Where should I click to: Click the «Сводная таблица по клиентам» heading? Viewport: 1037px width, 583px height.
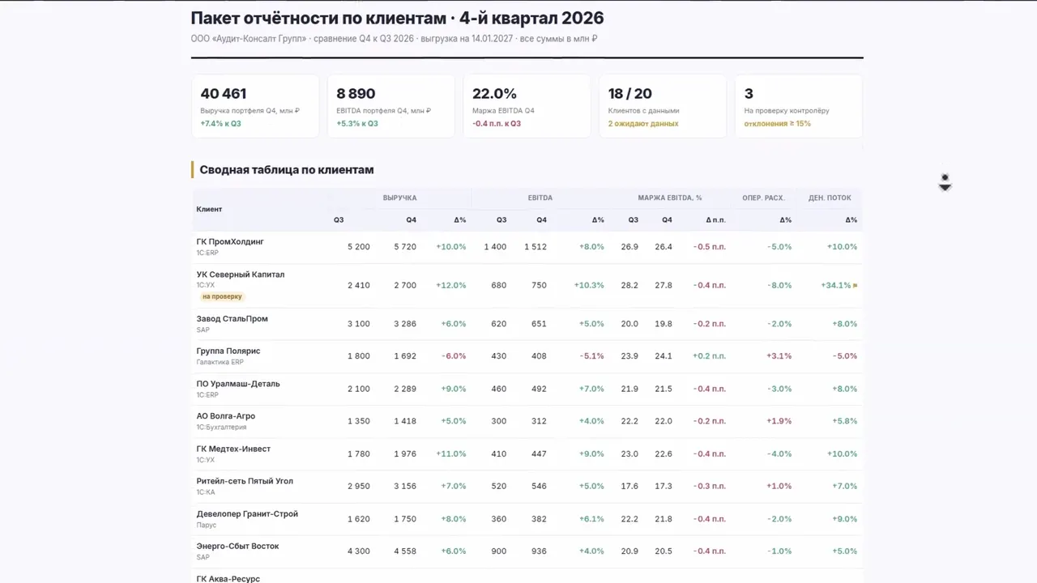287,170
